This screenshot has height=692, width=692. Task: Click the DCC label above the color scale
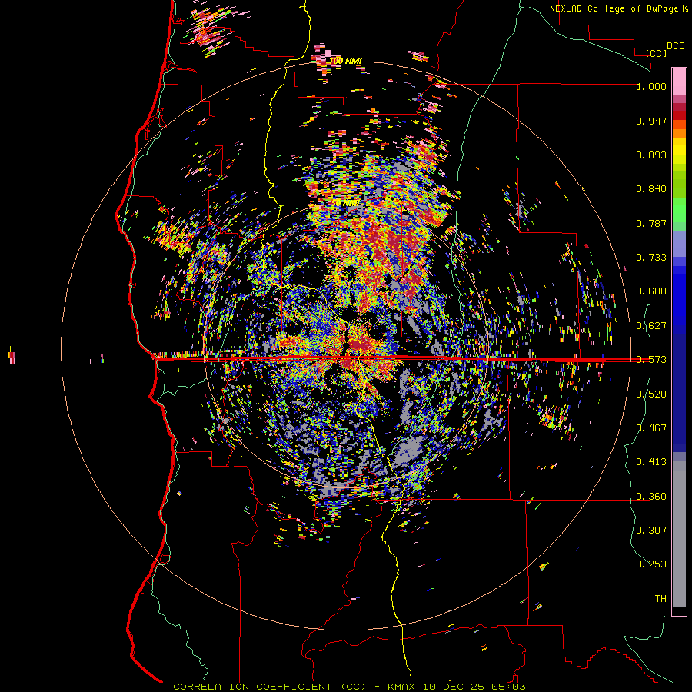(675, 46)
